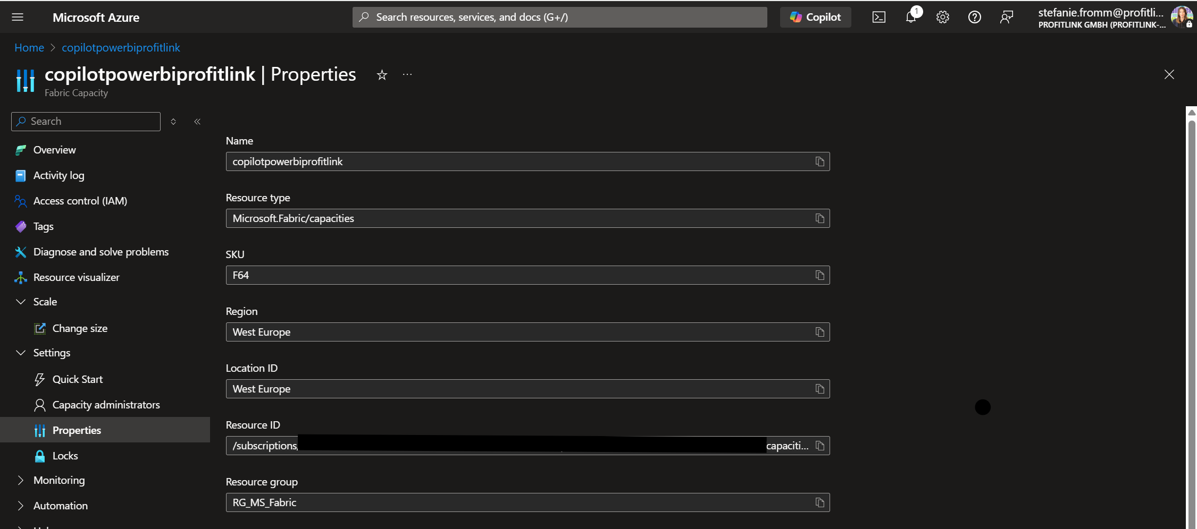Select Properties in the sidebar
The image size is (1197, 529).
[x=105, y=430]
